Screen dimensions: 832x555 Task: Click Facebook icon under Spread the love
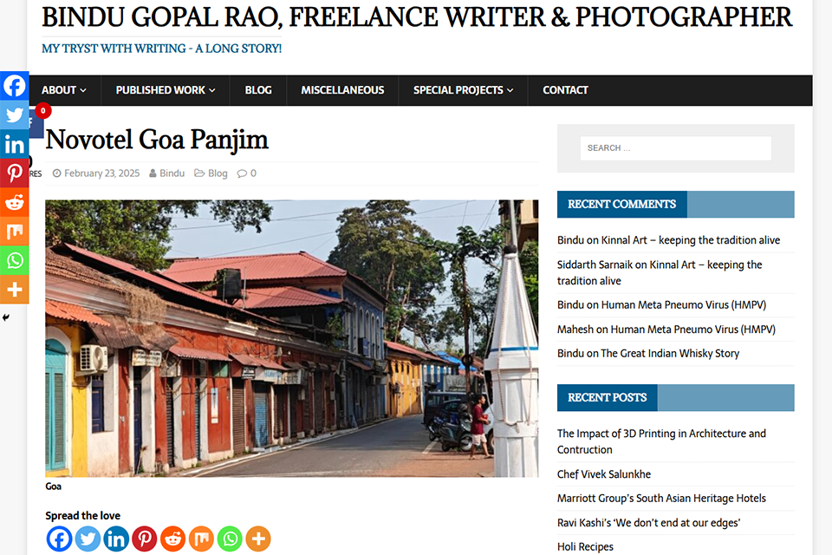pyautogui.click(x=59, y=539)
